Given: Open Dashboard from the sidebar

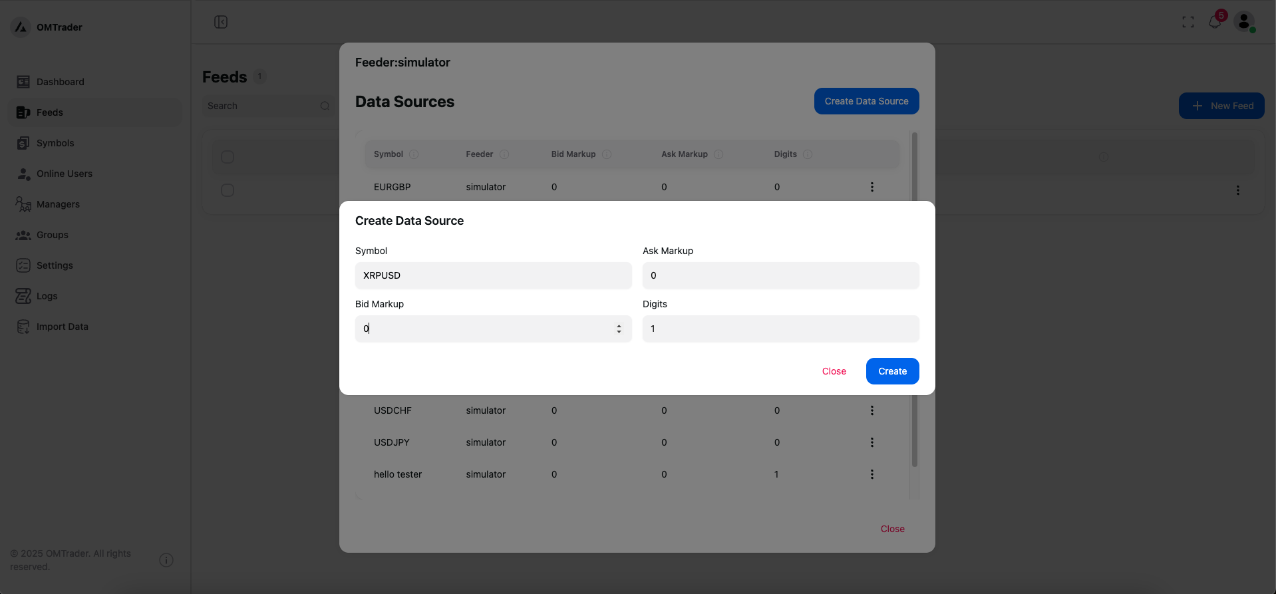Looking at the screenshot, I should (x=94, y=82).
